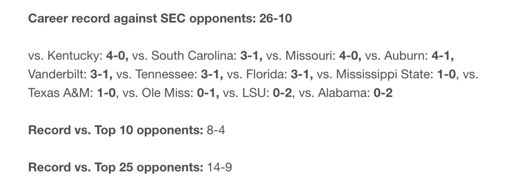Click the Kentucky 4-0 record
Image resolution: width=509 pixels, height=190 pixels.
coord(117,56)
